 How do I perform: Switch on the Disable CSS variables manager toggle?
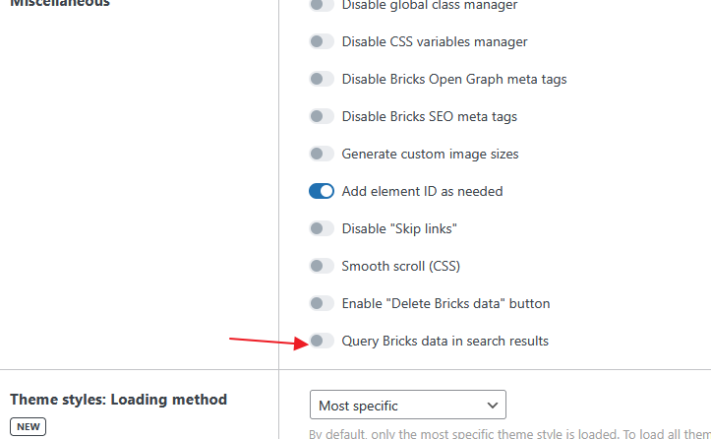point(322,41)
